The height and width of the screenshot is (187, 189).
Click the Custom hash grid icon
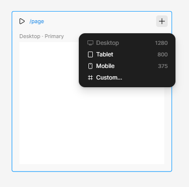click(x=90, y=78)
